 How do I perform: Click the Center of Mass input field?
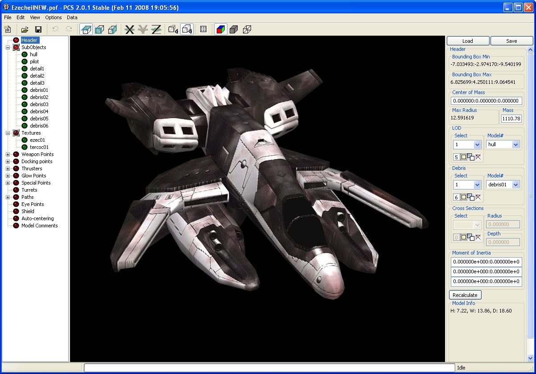(x=486, y=101)
